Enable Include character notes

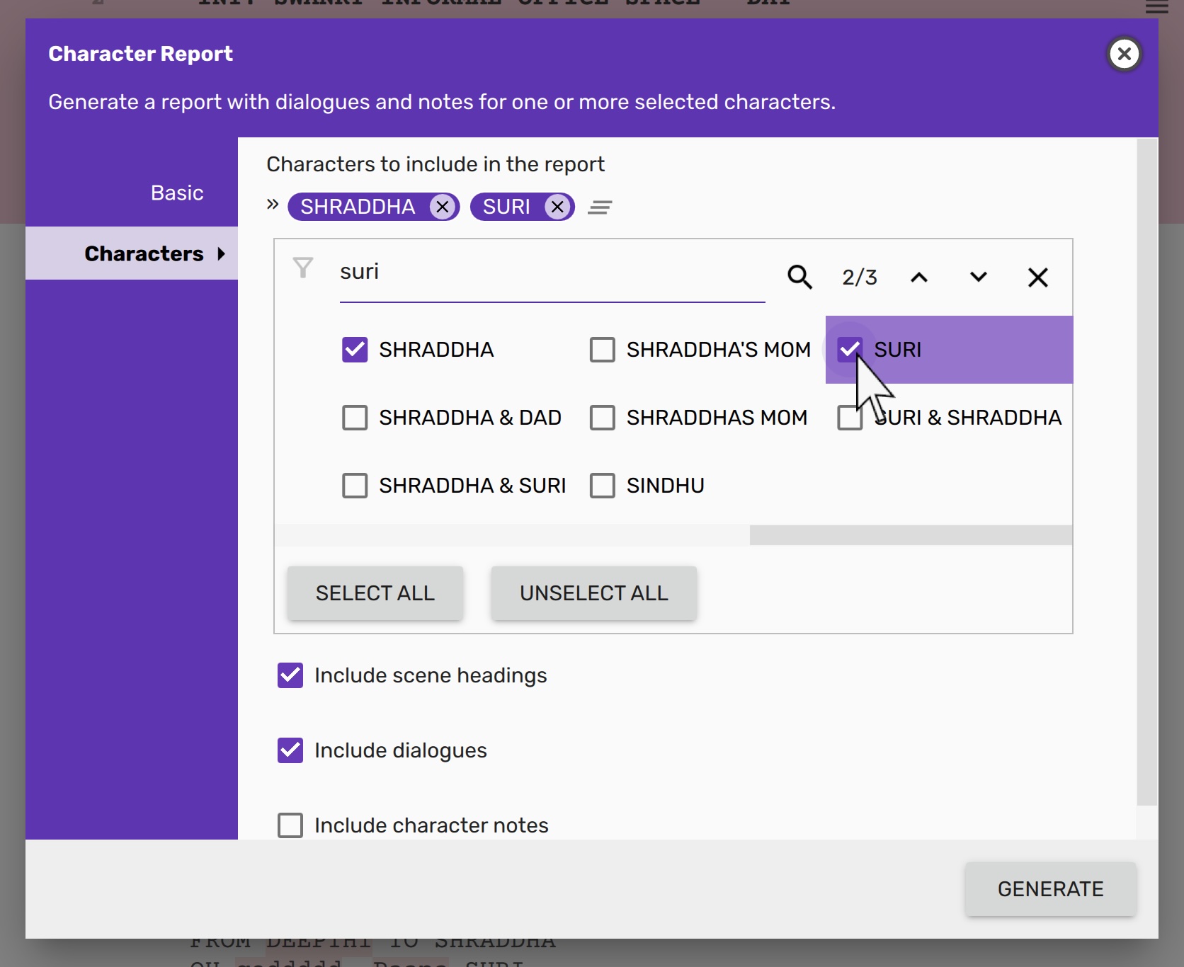point(290,825)
